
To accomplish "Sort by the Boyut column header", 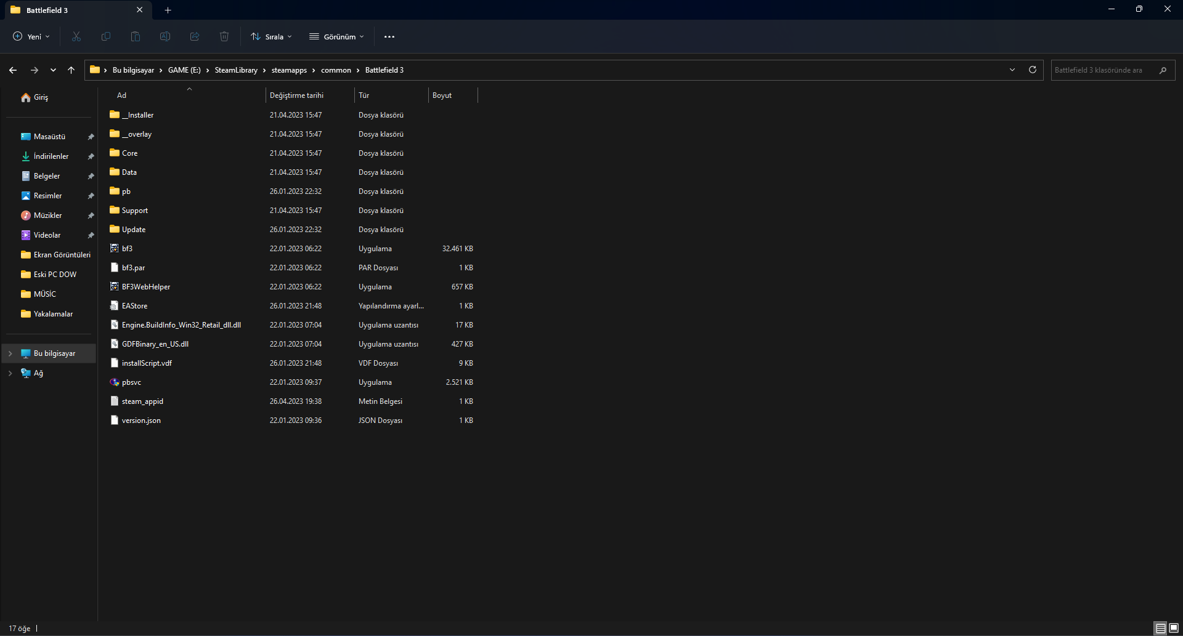I will click(453, 95).
